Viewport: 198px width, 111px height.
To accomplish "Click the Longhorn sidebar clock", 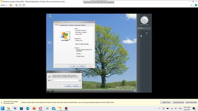I will pyautogui.click(x=144, y=20).
